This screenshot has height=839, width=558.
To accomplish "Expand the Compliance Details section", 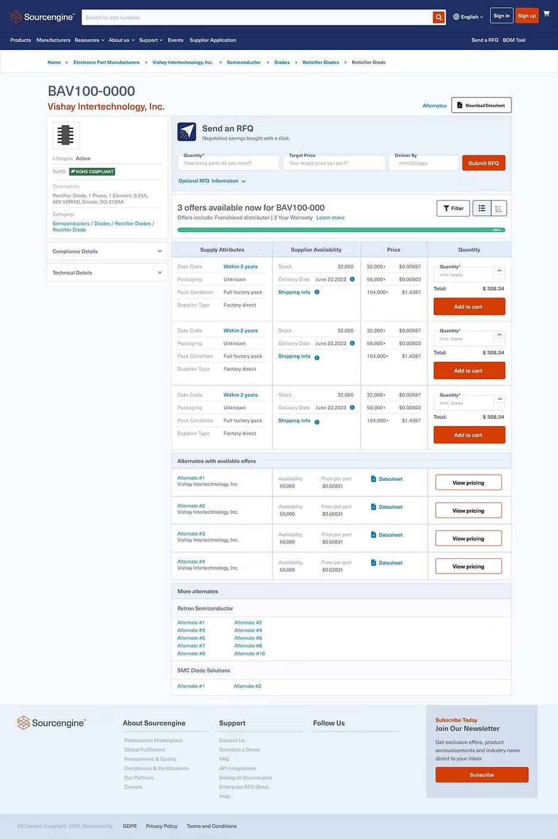I will pyautogui.click(x=107, y=251).
